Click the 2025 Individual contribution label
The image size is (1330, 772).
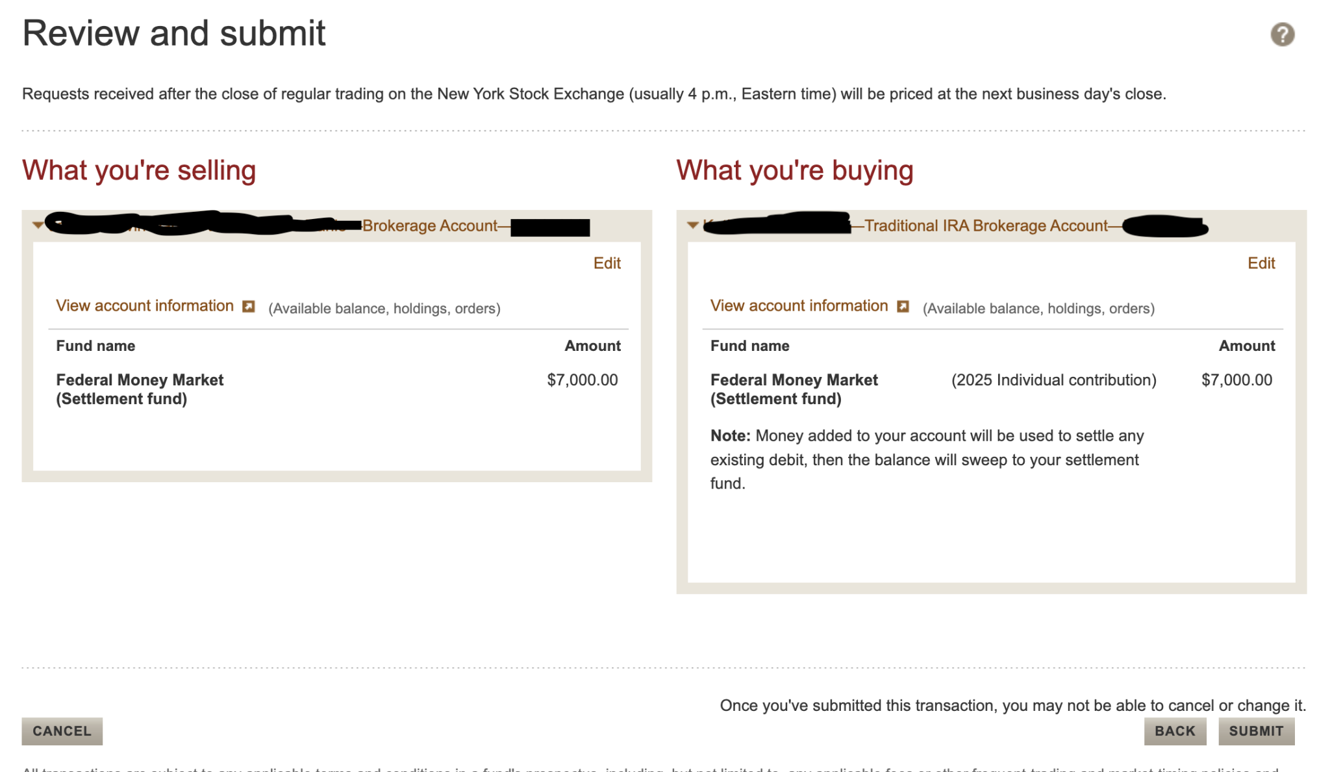1053,380
